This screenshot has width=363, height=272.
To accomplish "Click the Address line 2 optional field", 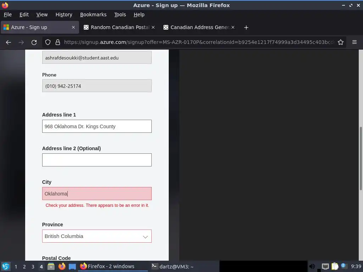I will [97, 160].
